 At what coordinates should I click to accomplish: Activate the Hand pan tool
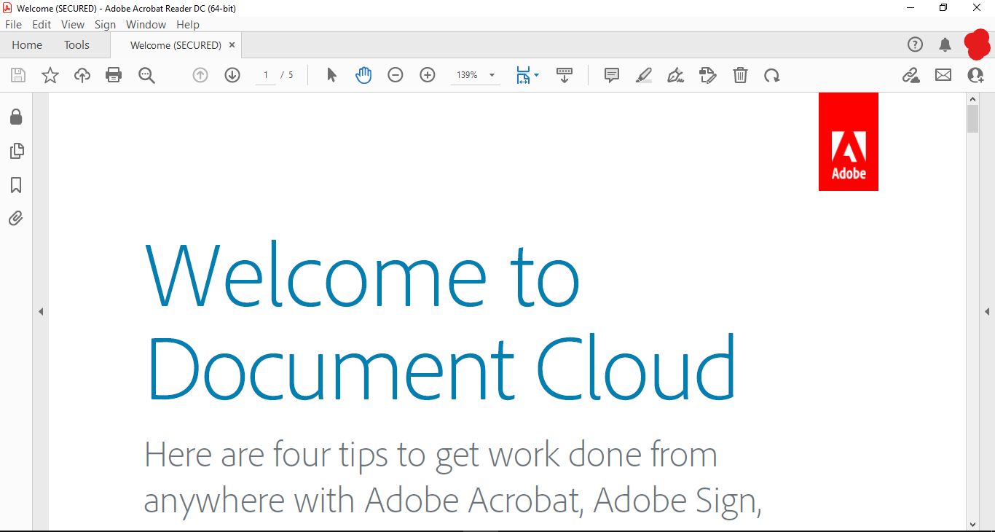click(x=363, y=75)
